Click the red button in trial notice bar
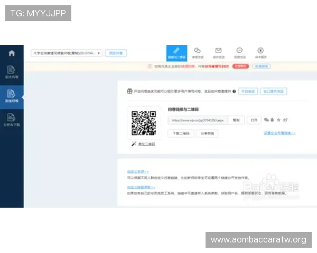Viewport: 317px width, 253px height. click(x=240, y=66)
